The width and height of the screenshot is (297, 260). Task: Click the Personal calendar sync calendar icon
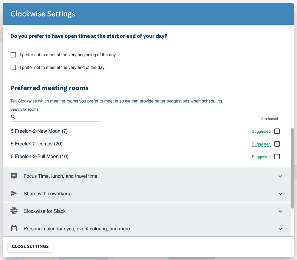click(14, 229)
